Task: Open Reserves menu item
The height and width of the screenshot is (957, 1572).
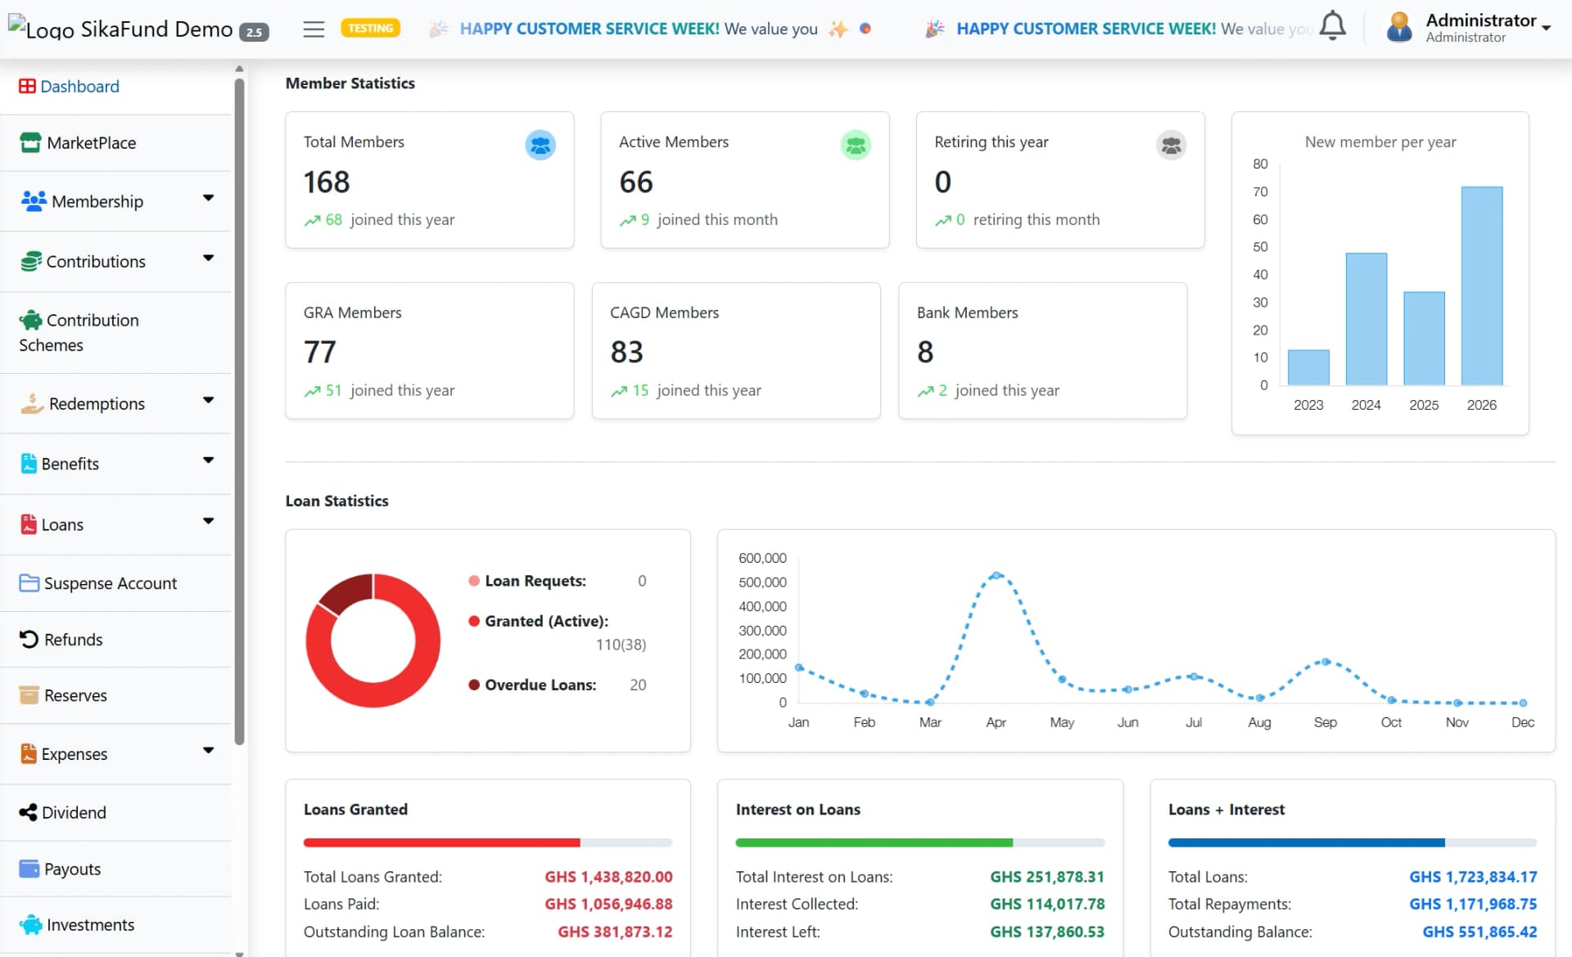Action: click(115, 695)
